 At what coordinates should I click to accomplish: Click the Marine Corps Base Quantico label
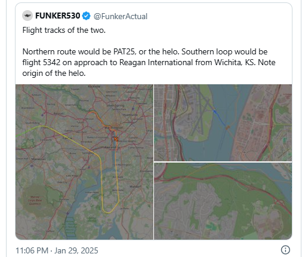click(x=35, y=200)
